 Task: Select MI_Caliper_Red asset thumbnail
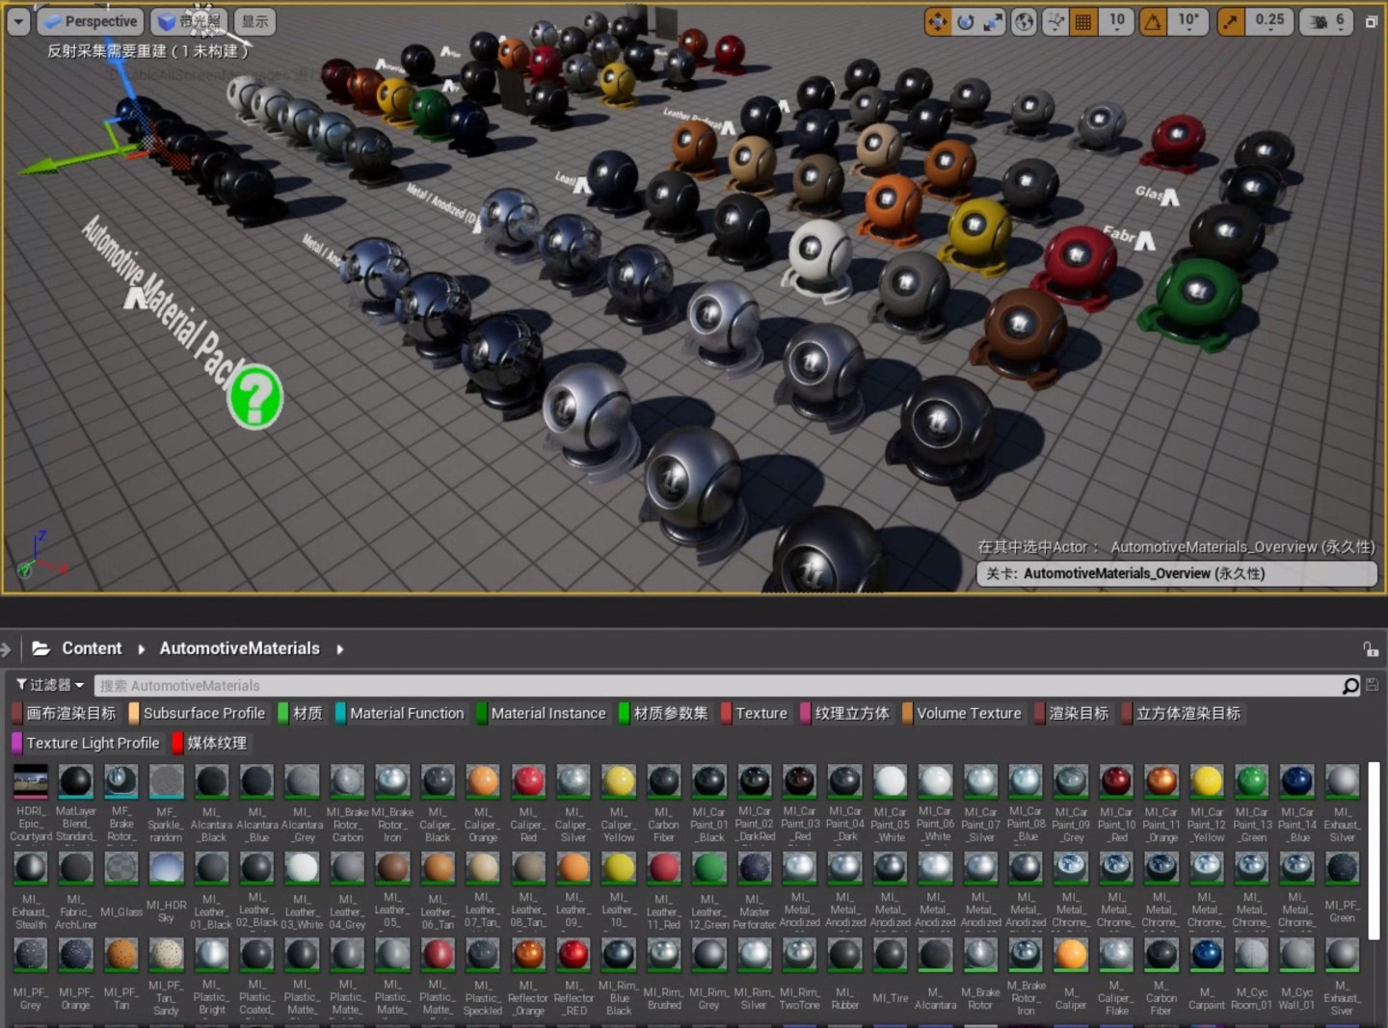click(x=528, y=781)
